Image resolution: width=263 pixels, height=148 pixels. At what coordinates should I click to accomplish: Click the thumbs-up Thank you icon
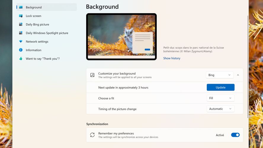[x=21, y=59]
